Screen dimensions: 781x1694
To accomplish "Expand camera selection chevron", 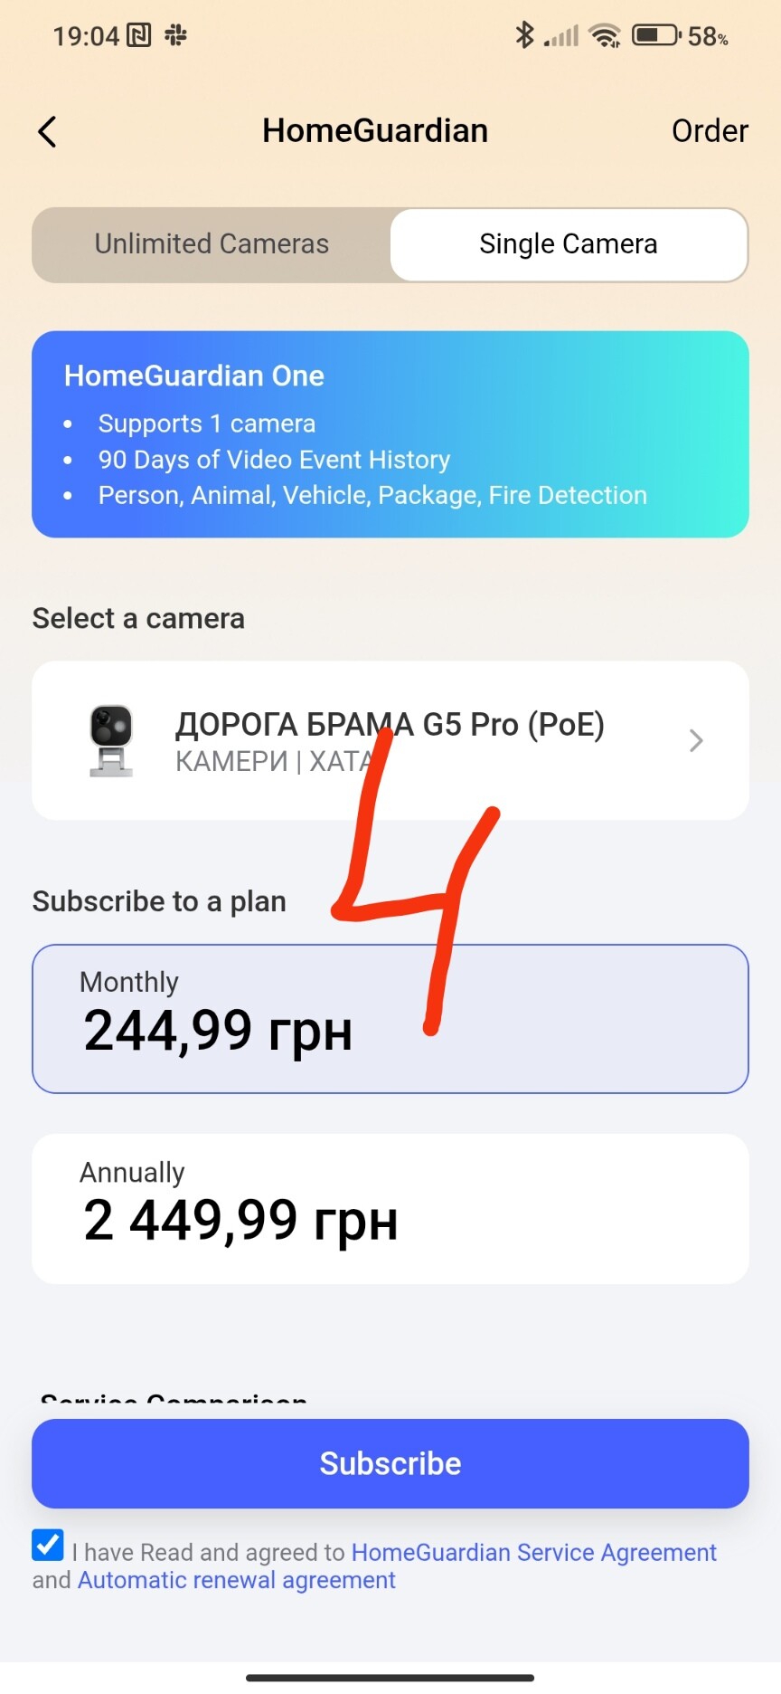I will click(x=695, y=740).
